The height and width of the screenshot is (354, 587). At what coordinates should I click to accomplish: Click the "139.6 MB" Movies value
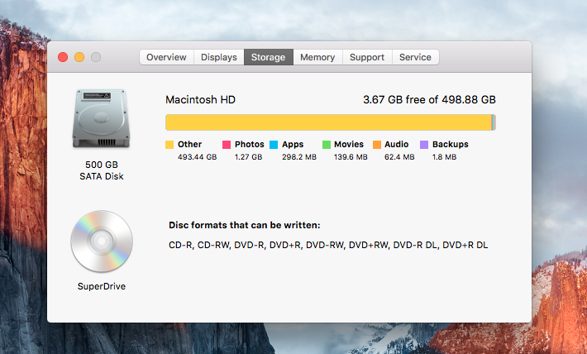pyautogui.click(x=351, y=157)
